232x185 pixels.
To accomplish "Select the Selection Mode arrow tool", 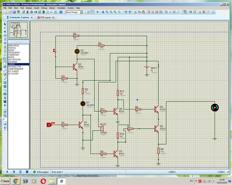I will click(5, 24).
